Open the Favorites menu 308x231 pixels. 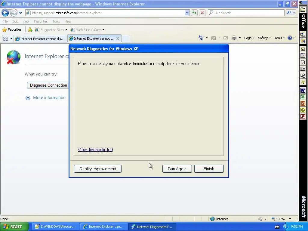click(x=41, y=21)
